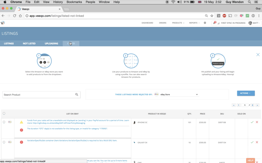Approve the IPHONE 5C listing with the green checkmark
The height and width of the screenshot is (163, 262).
[252, 122]
